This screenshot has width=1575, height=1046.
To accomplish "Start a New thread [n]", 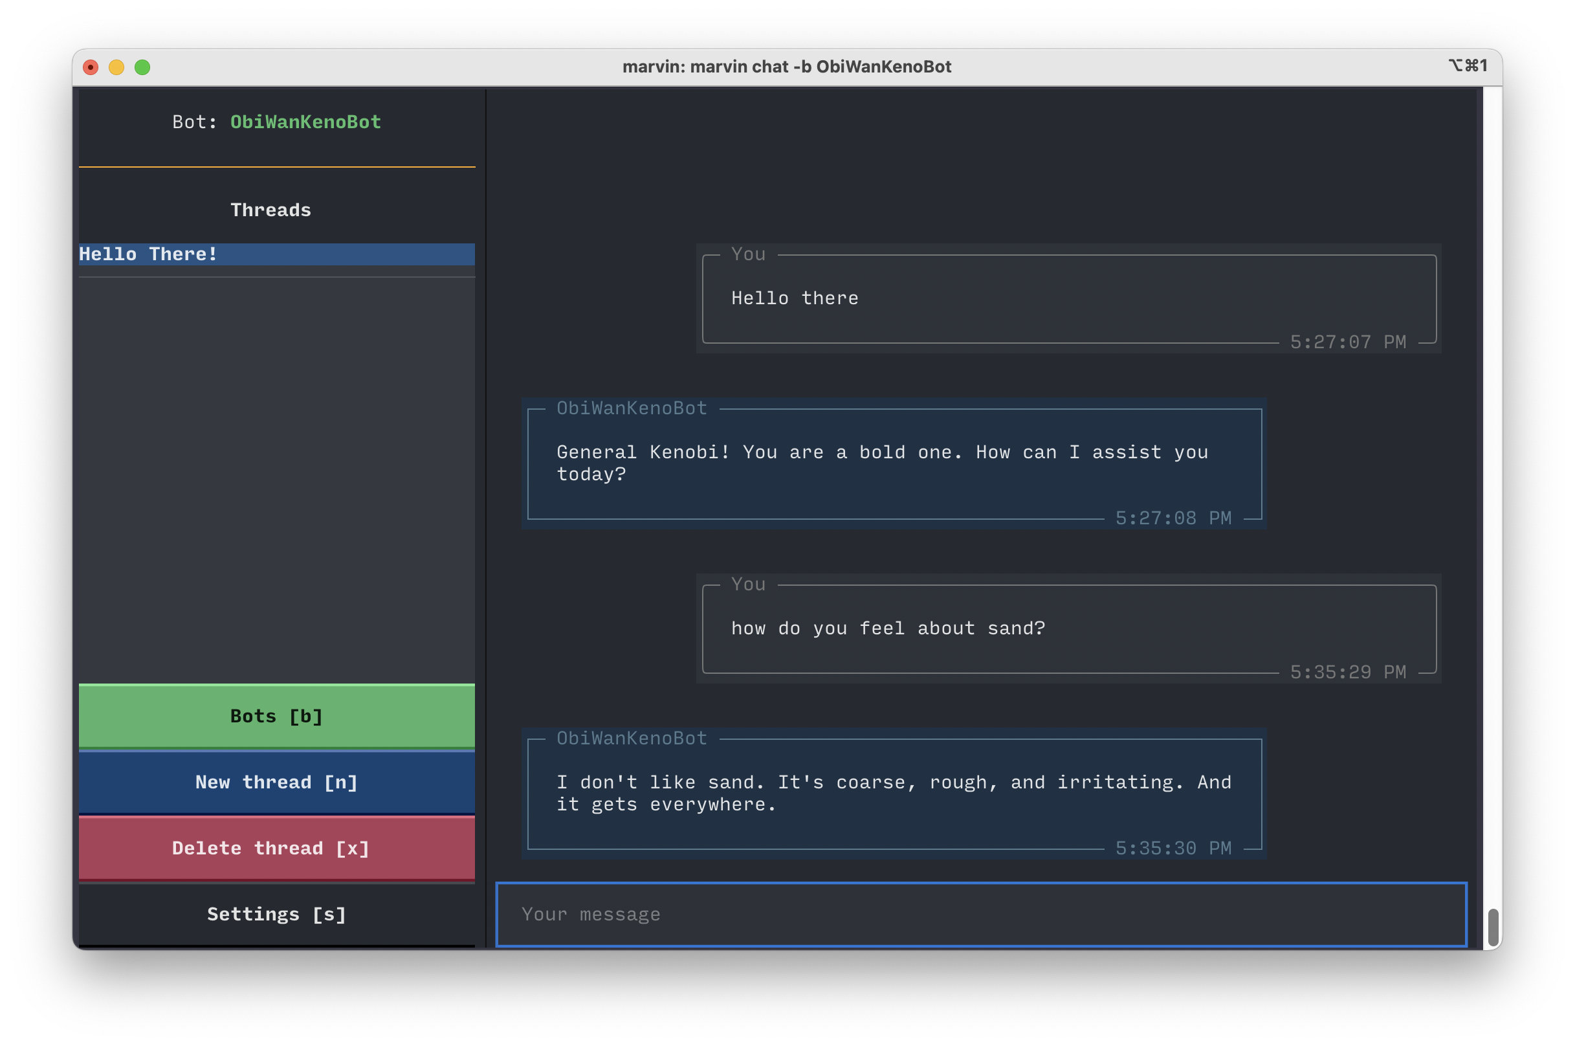I will coord(277,783).
